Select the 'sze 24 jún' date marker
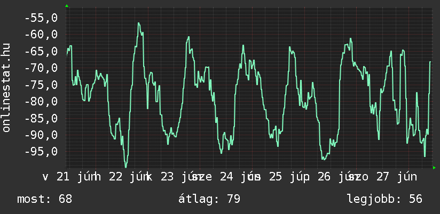The height and width of the screenshot is (214, 440). (x=224, y=177)
